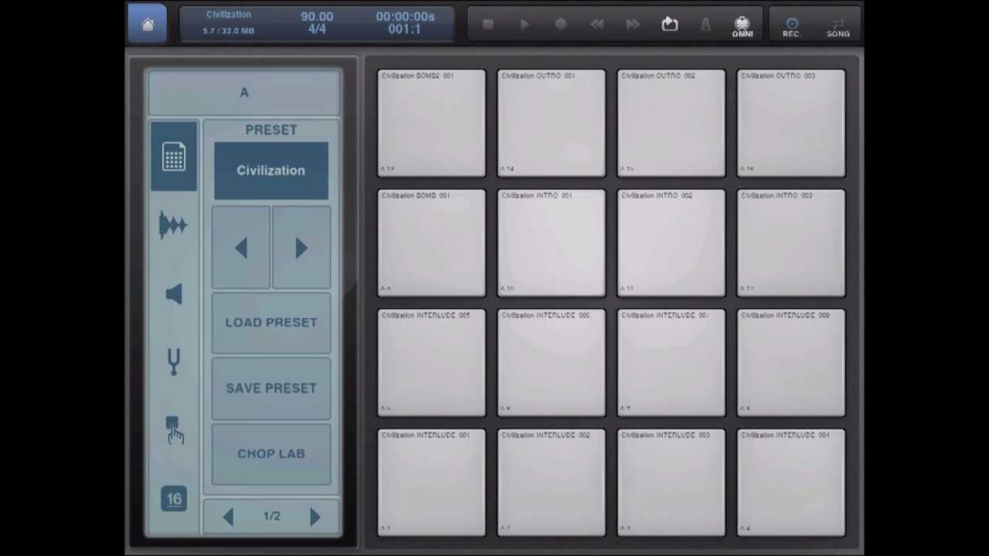Trigger pad Civilization DOMO2 001
Image resolution: width=989 pixels, height=556 pixels.
click(432, 124)
